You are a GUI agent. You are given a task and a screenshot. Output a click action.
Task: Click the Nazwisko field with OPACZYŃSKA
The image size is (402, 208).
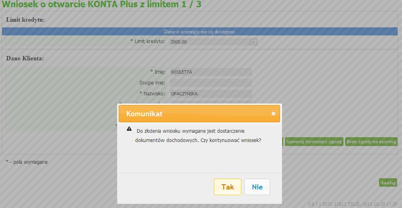pos(211,94)
